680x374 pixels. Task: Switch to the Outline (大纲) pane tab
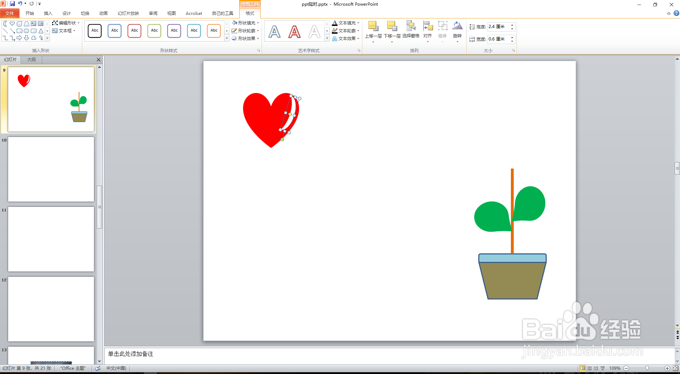coord(32,60)
